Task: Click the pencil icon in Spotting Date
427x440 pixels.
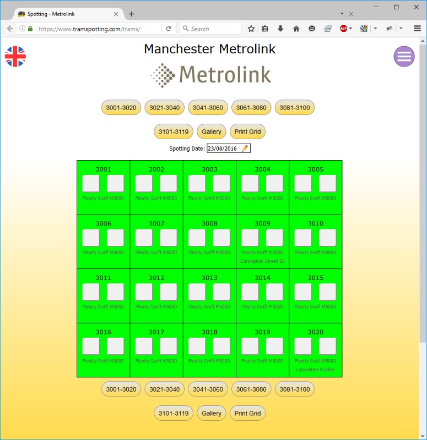Action: (245, 148)
